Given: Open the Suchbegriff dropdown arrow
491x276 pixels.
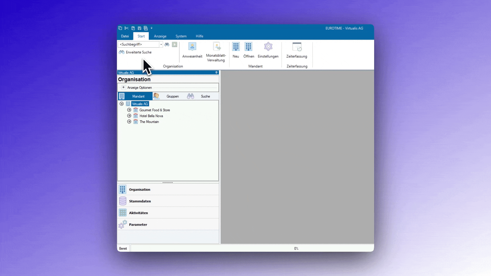Looking at the screenshot, I should (x=161, y=44).
